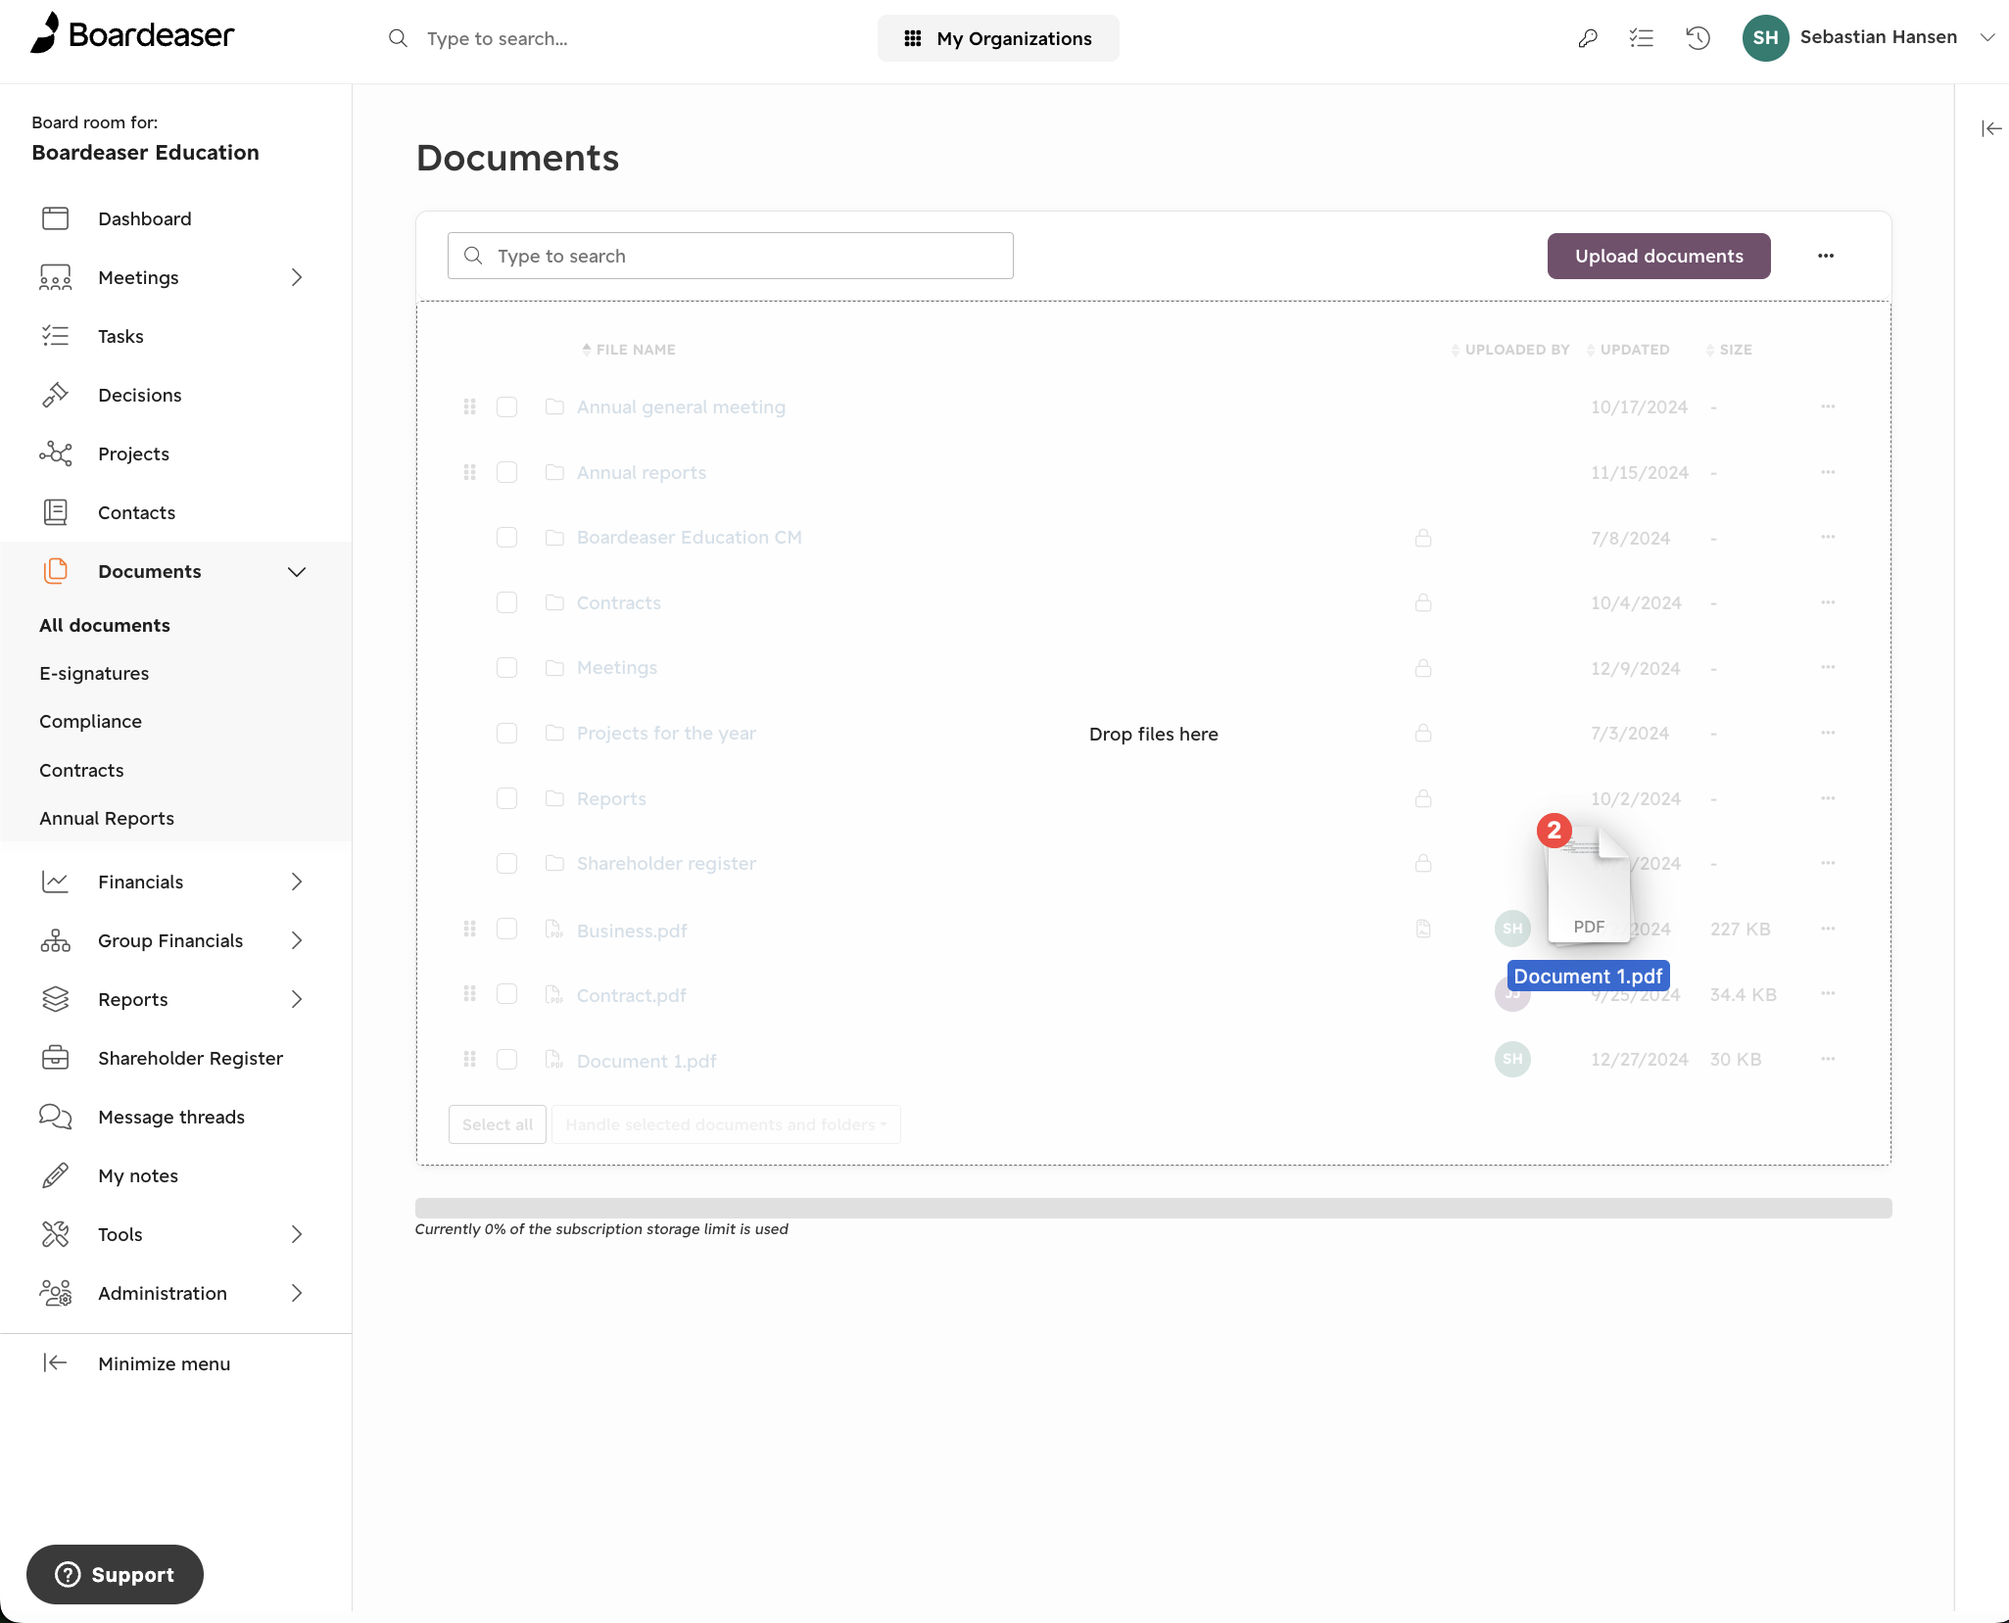Click the documents Type to search field
The image size is (2009, 1623).
[x=730, y=256]
